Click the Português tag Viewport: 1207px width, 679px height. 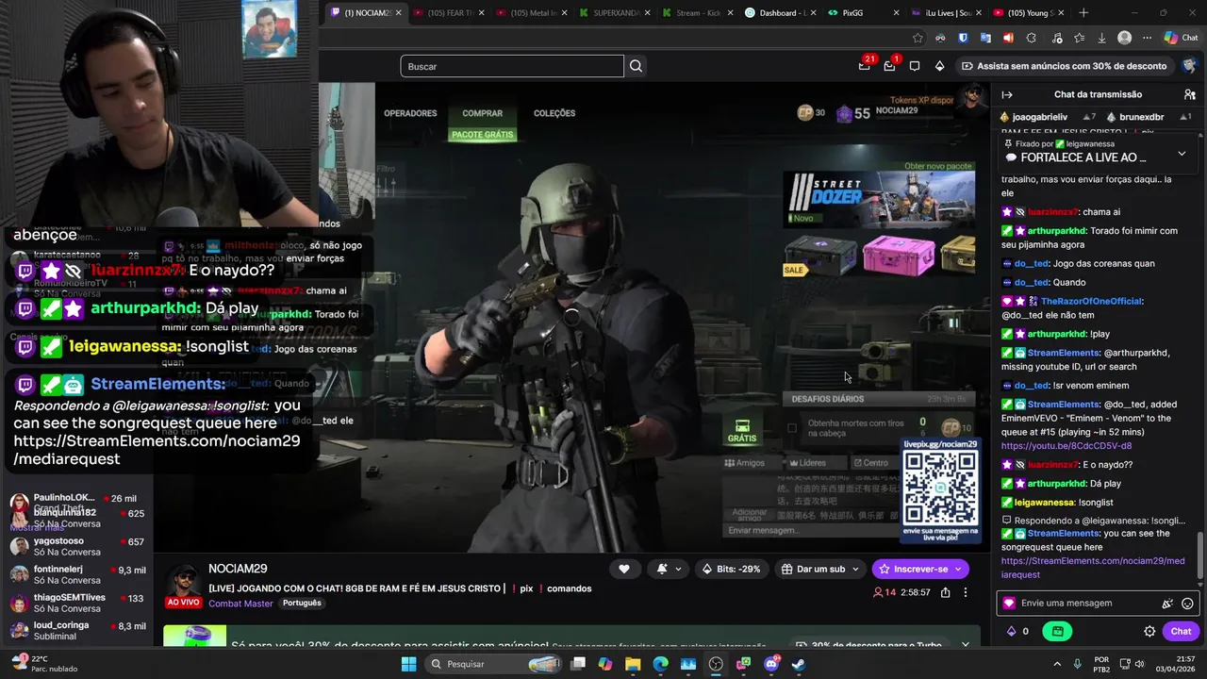(x=302, y=604)
